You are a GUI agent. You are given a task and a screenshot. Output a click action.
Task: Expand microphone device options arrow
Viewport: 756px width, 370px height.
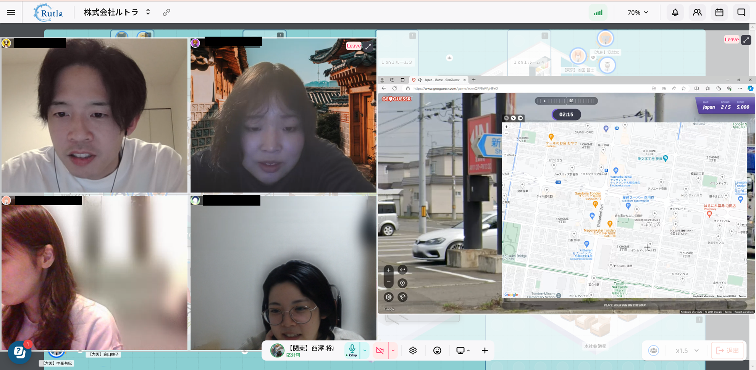coord(365,350)
